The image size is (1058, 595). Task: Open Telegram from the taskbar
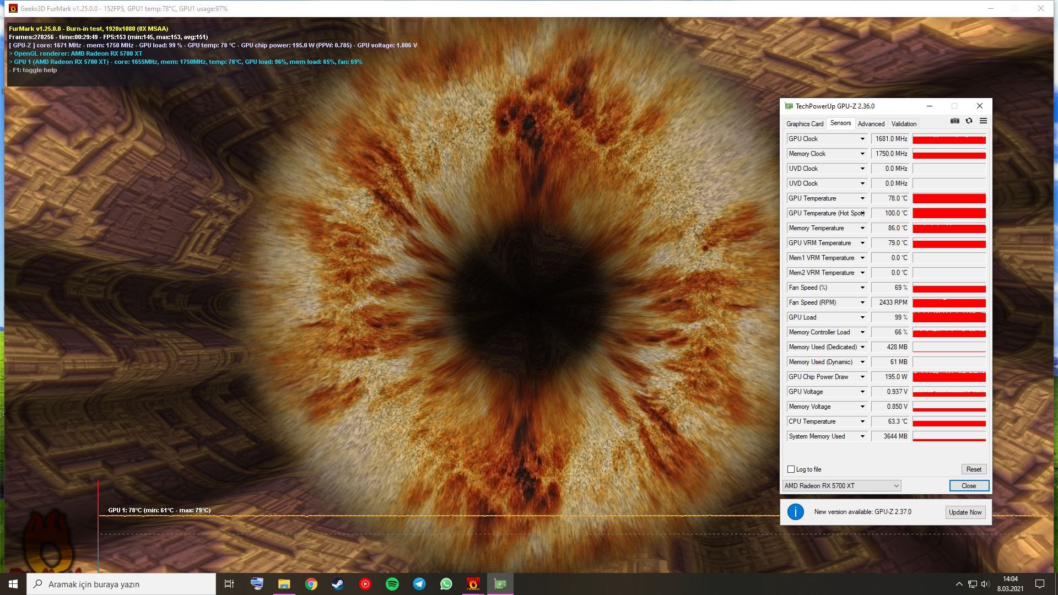point(419,584)
